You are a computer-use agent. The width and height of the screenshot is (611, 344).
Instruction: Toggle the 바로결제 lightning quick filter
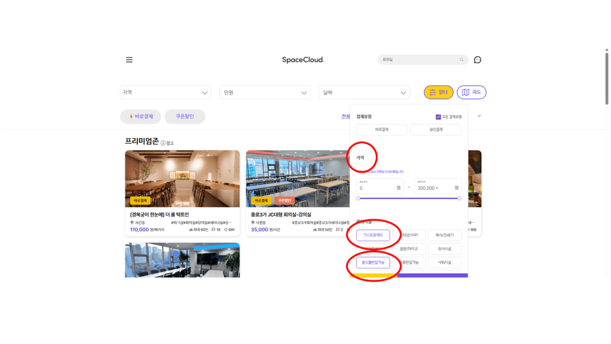(141, 117)
